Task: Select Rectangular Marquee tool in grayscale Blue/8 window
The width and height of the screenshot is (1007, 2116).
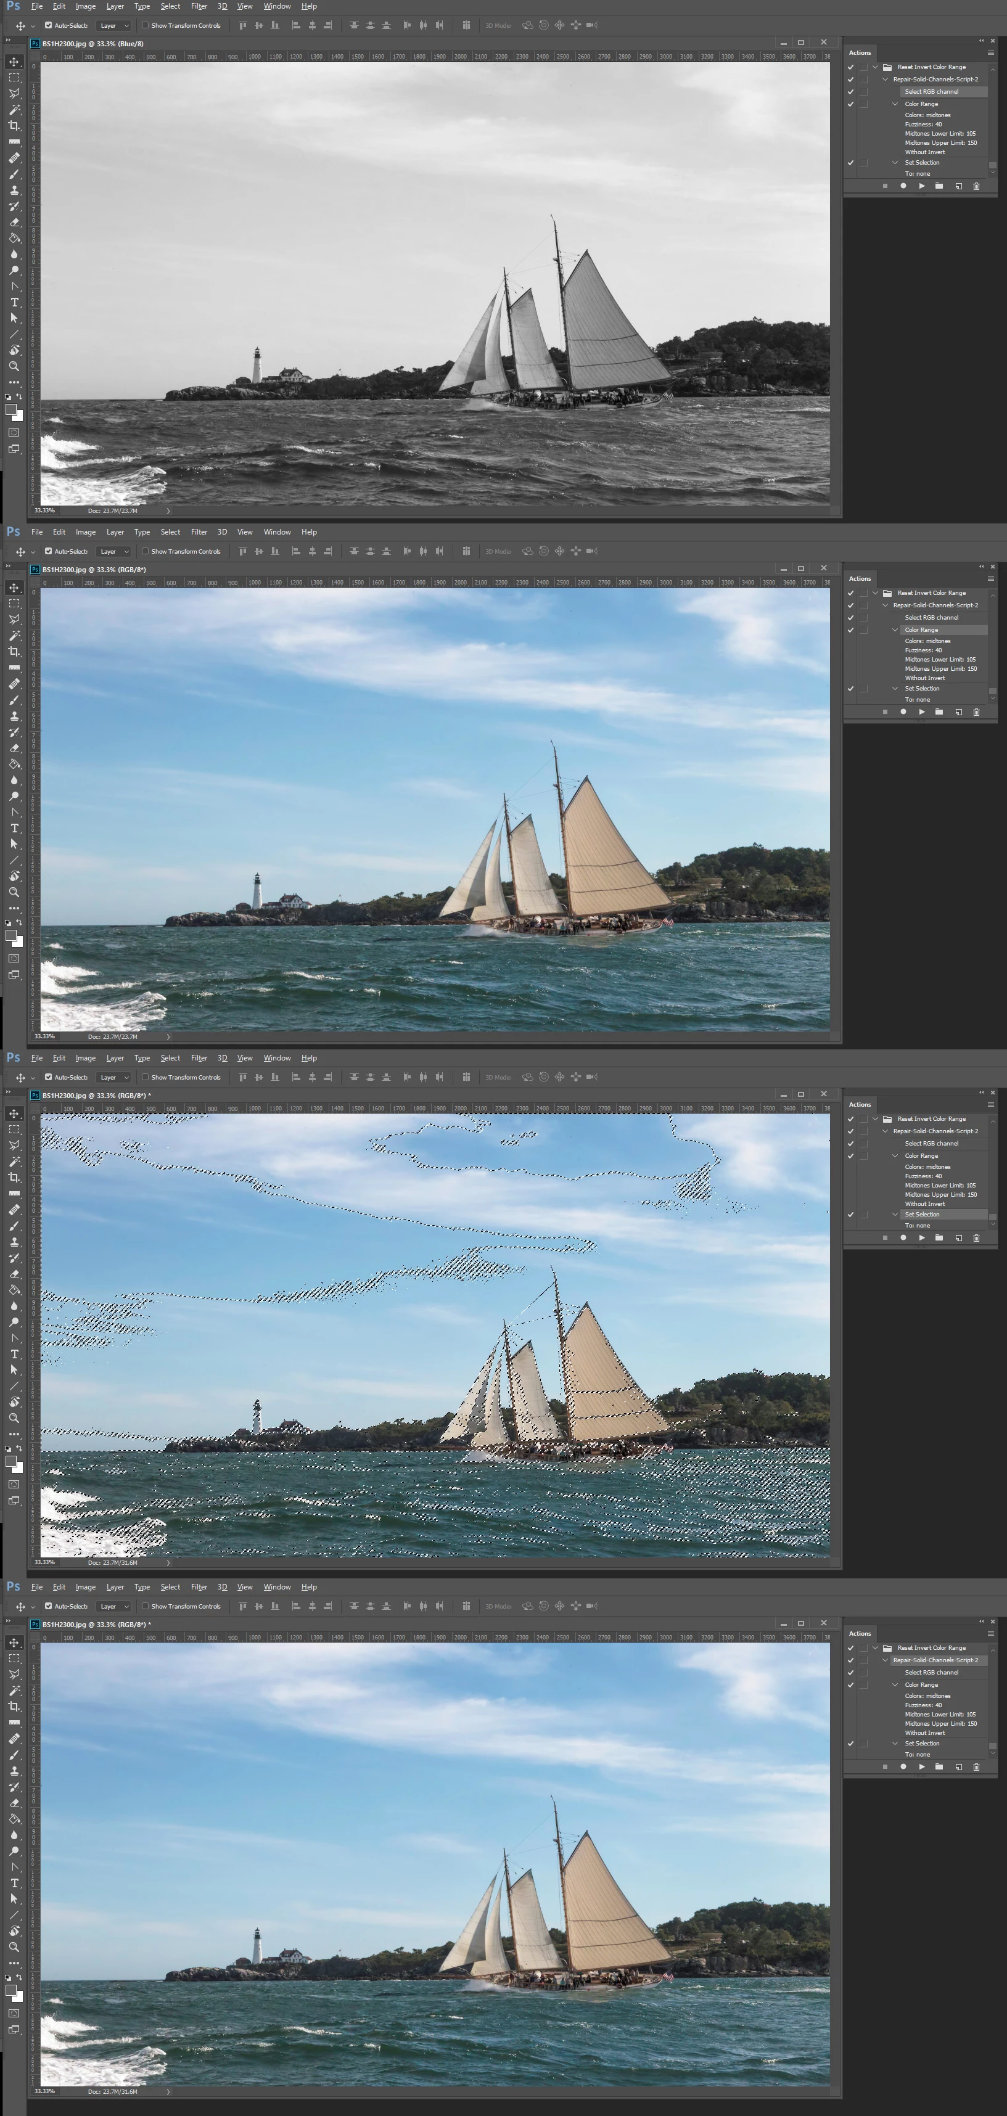Action: tap(14, 77)
